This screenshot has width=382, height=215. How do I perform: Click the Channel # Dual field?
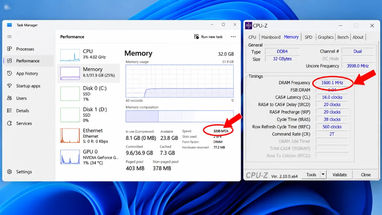click(x=357, y=51)
